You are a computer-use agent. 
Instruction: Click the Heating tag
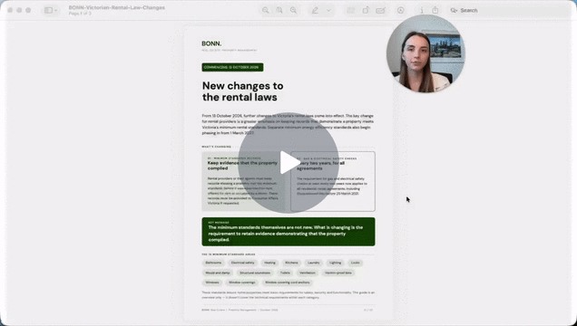point(269,263)
